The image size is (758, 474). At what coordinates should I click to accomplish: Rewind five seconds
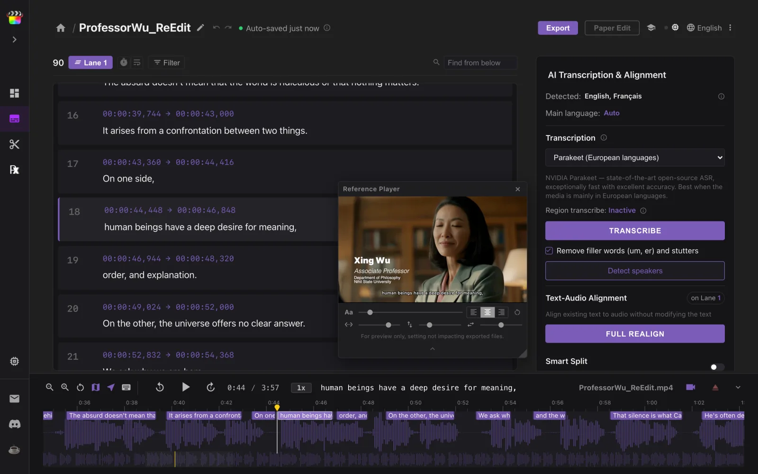[x=160, y=387]
